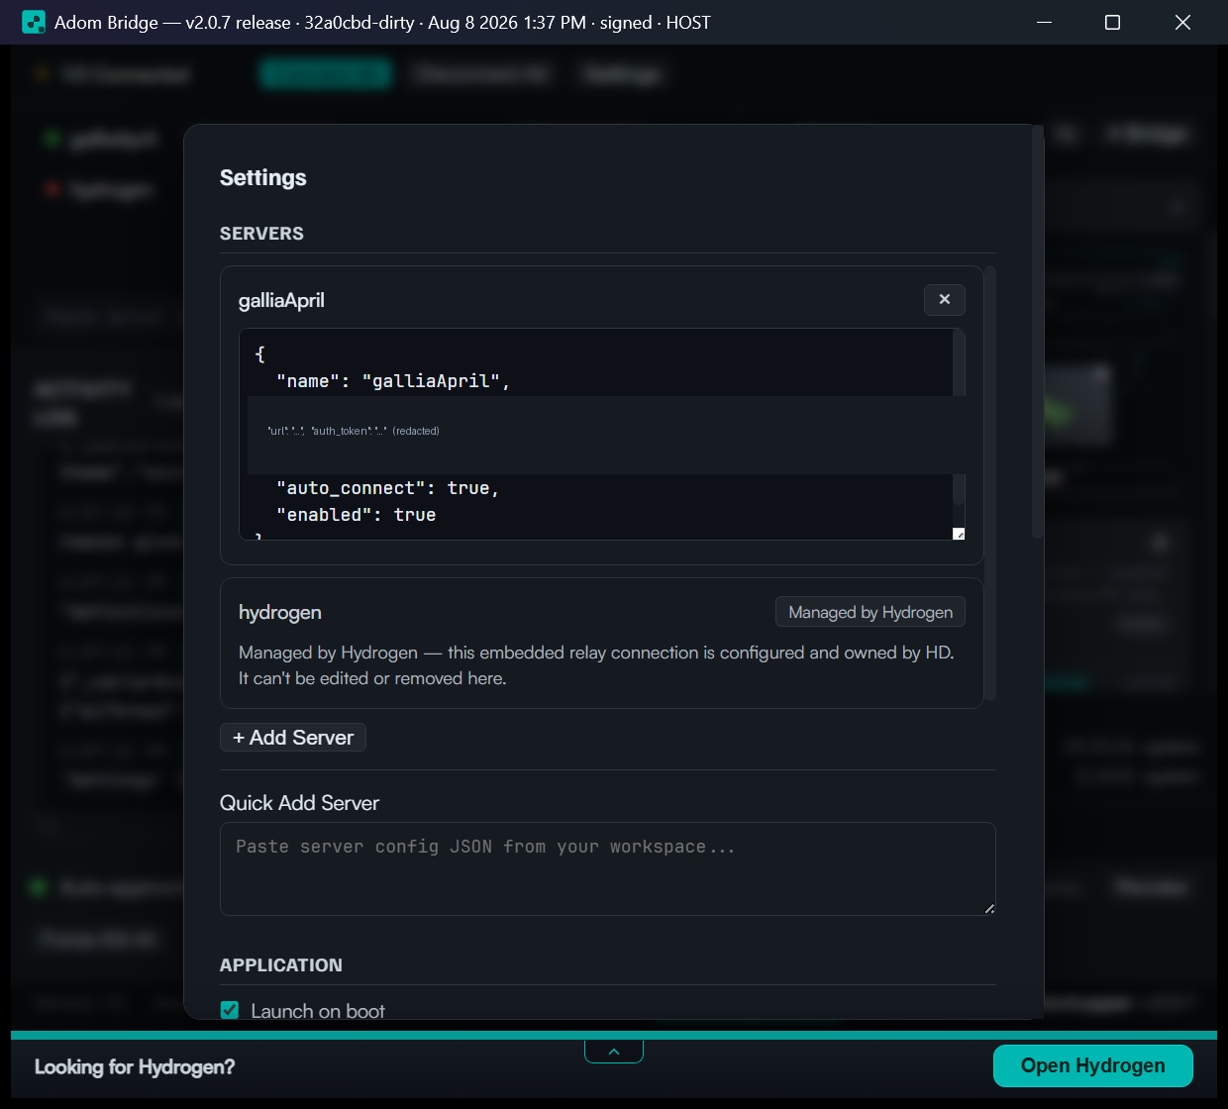The image size is (1228, 1109).
Task: Edit the galliaApril JSON config text area
Action: (601, 434)
